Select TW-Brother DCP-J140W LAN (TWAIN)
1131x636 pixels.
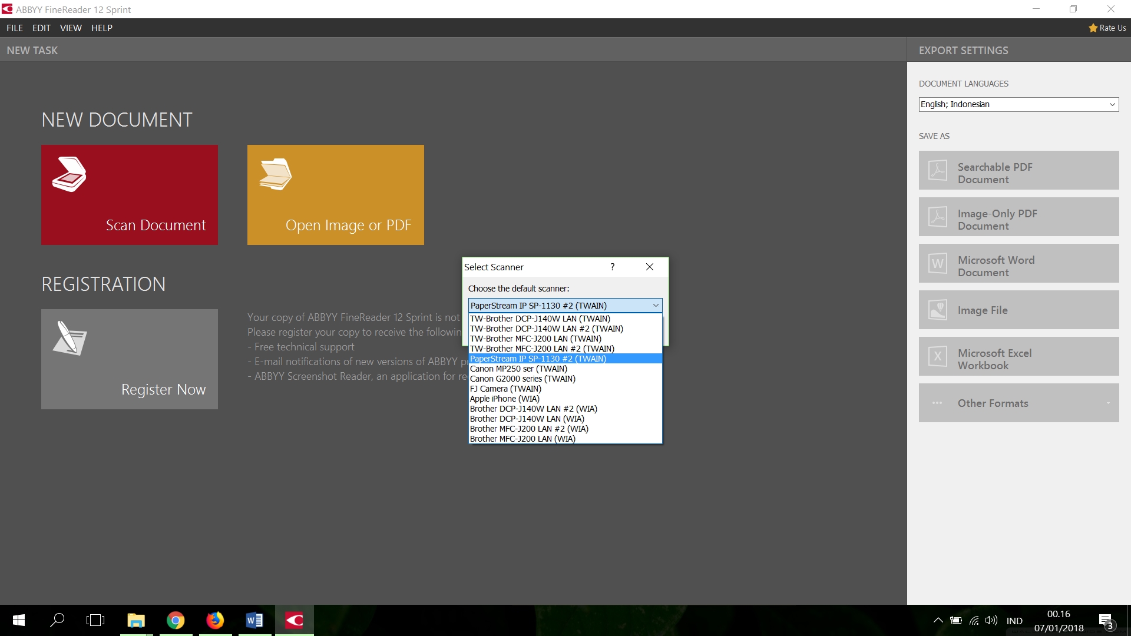(x=540, y=319)
